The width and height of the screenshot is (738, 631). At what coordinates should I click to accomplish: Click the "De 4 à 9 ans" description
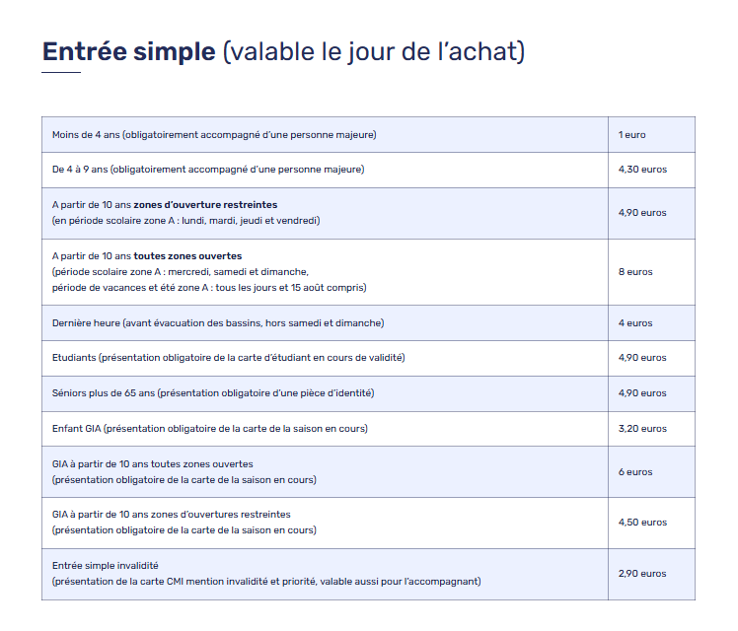(x=208, y=170)
